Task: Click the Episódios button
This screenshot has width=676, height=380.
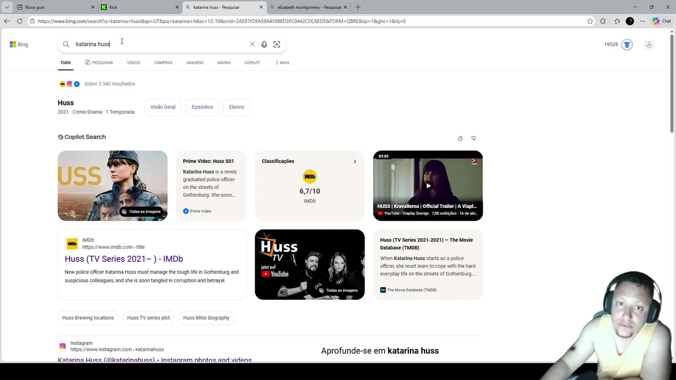Action: pyautogui.click(x=202, y=107)
